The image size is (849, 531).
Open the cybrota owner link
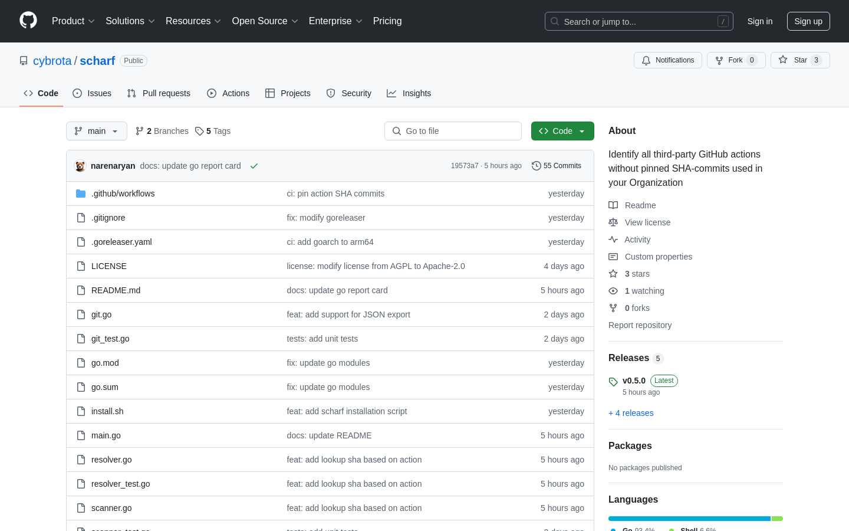[x=52, y=61]
